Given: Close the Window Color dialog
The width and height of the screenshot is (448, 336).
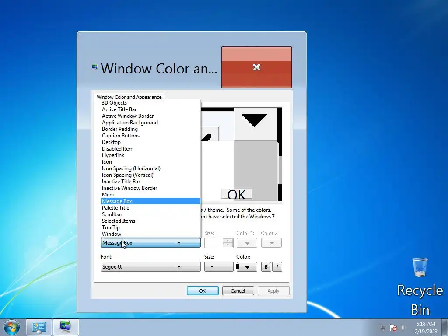Looking at the screenshot, I should [256, 67].
